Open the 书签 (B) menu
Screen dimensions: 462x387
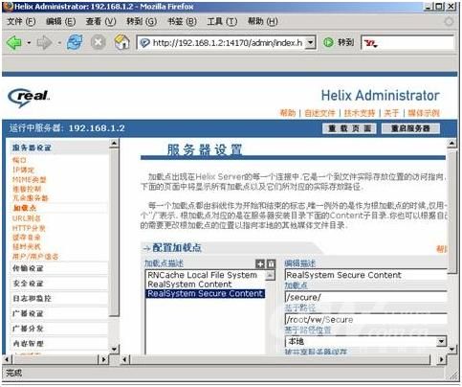[x=182, y=21]
